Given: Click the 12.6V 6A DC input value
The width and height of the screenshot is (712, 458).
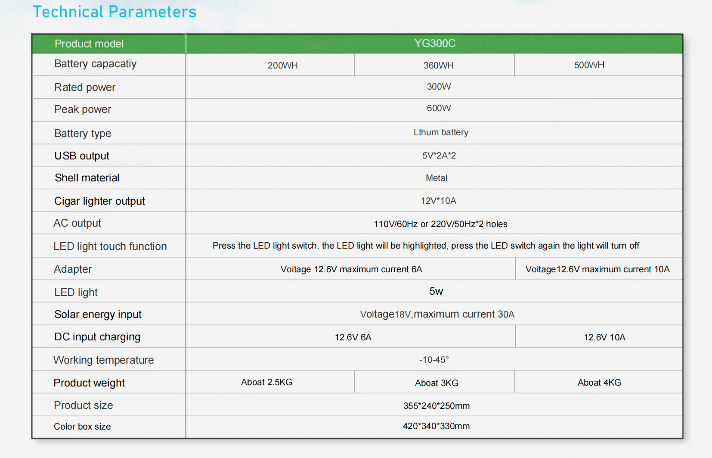Looking at the screenshot, I should 353,337.
